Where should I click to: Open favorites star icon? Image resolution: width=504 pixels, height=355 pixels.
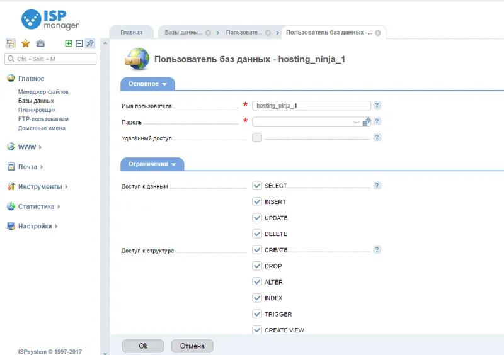coord(25,43)
